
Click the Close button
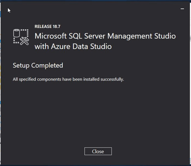98,151
